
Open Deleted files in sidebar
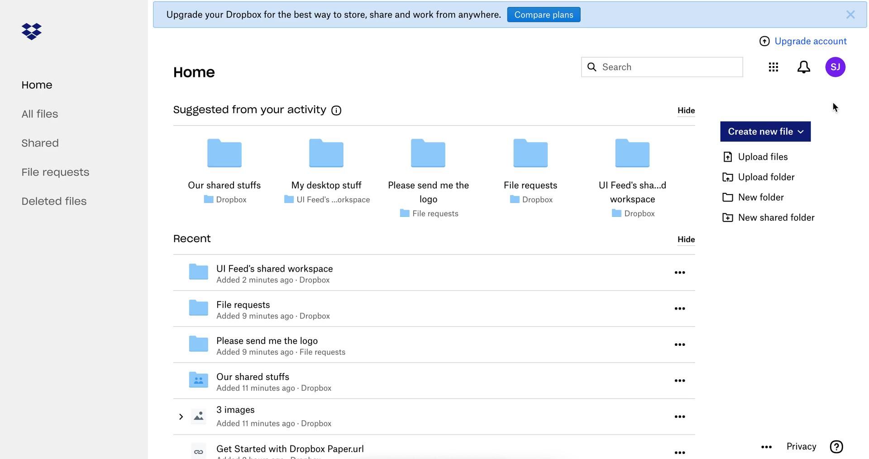coord(54,201)
